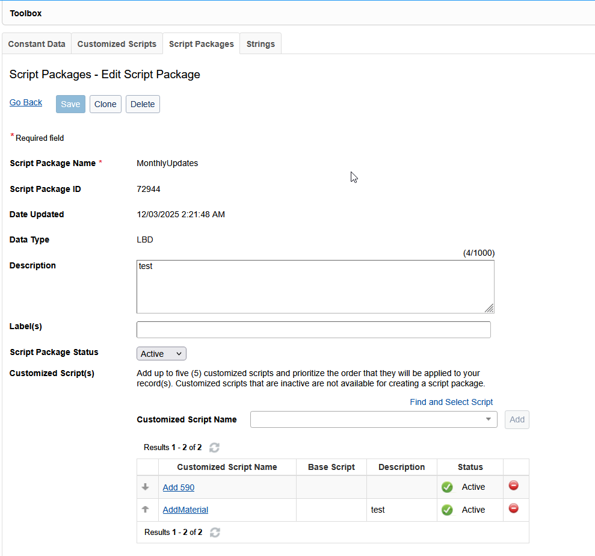595x556 pixels.
Task: Go to the Strings tab
Action: (x=261, y=44)
